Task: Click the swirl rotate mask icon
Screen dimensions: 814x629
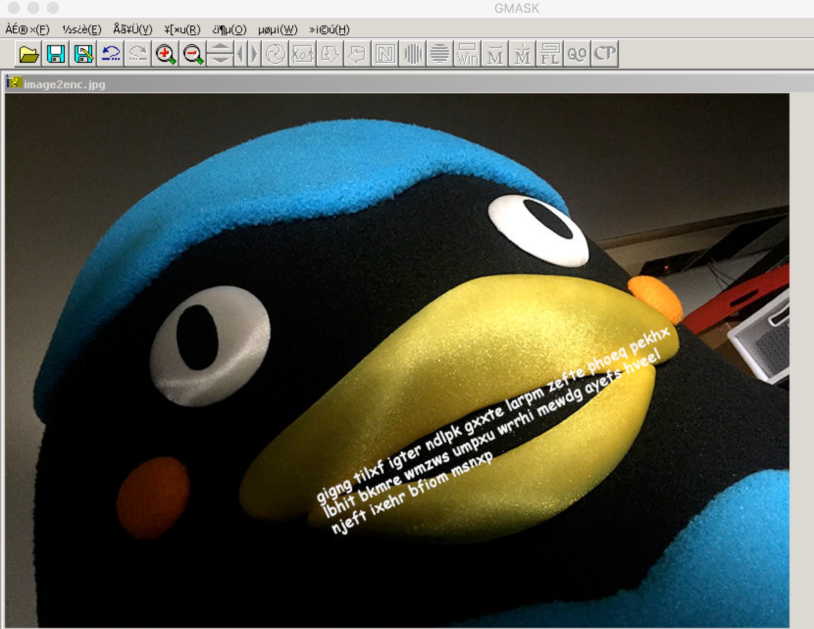Action: tap(275, 54)
